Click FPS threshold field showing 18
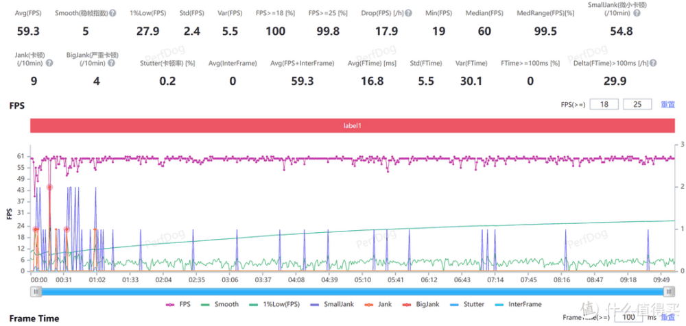The height and width of the screenshot is (326, 686). pos(604,104)
